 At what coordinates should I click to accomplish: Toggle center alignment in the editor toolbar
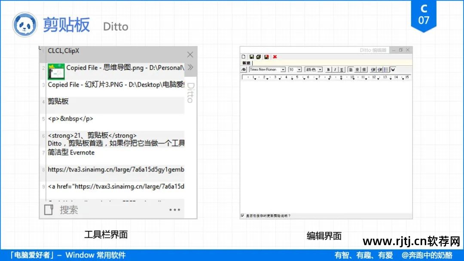pyautogui.click(x=356, y=69)
